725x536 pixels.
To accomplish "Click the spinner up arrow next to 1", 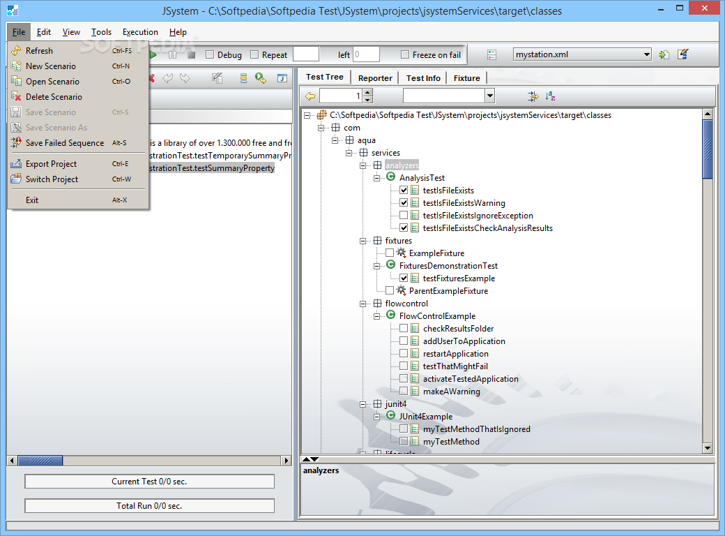I will coord(367,93).
